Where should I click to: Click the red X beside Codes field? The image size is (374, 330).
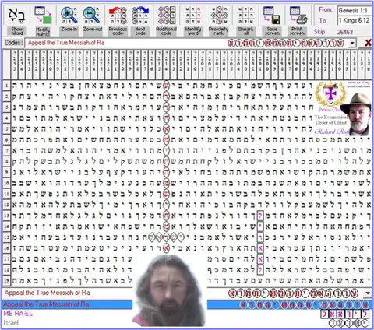click(x=368, y=43)
